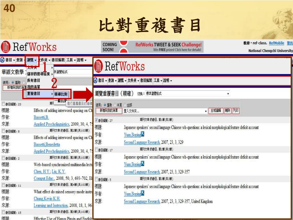293x220 pixels.
Task: Open the Applied Psycholinguistics link in record 8
Action: pos(52,151)
